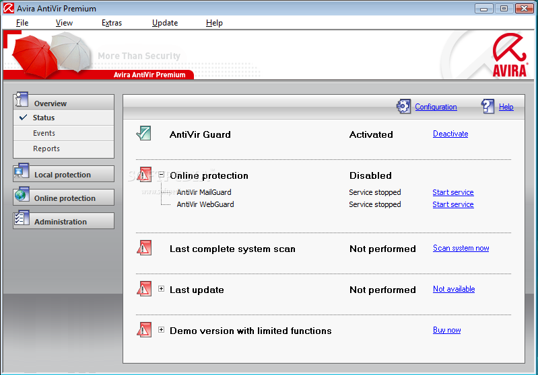This screenshot has width=538, height=375.
Task: Click the Activated status text
Action: 371,134
